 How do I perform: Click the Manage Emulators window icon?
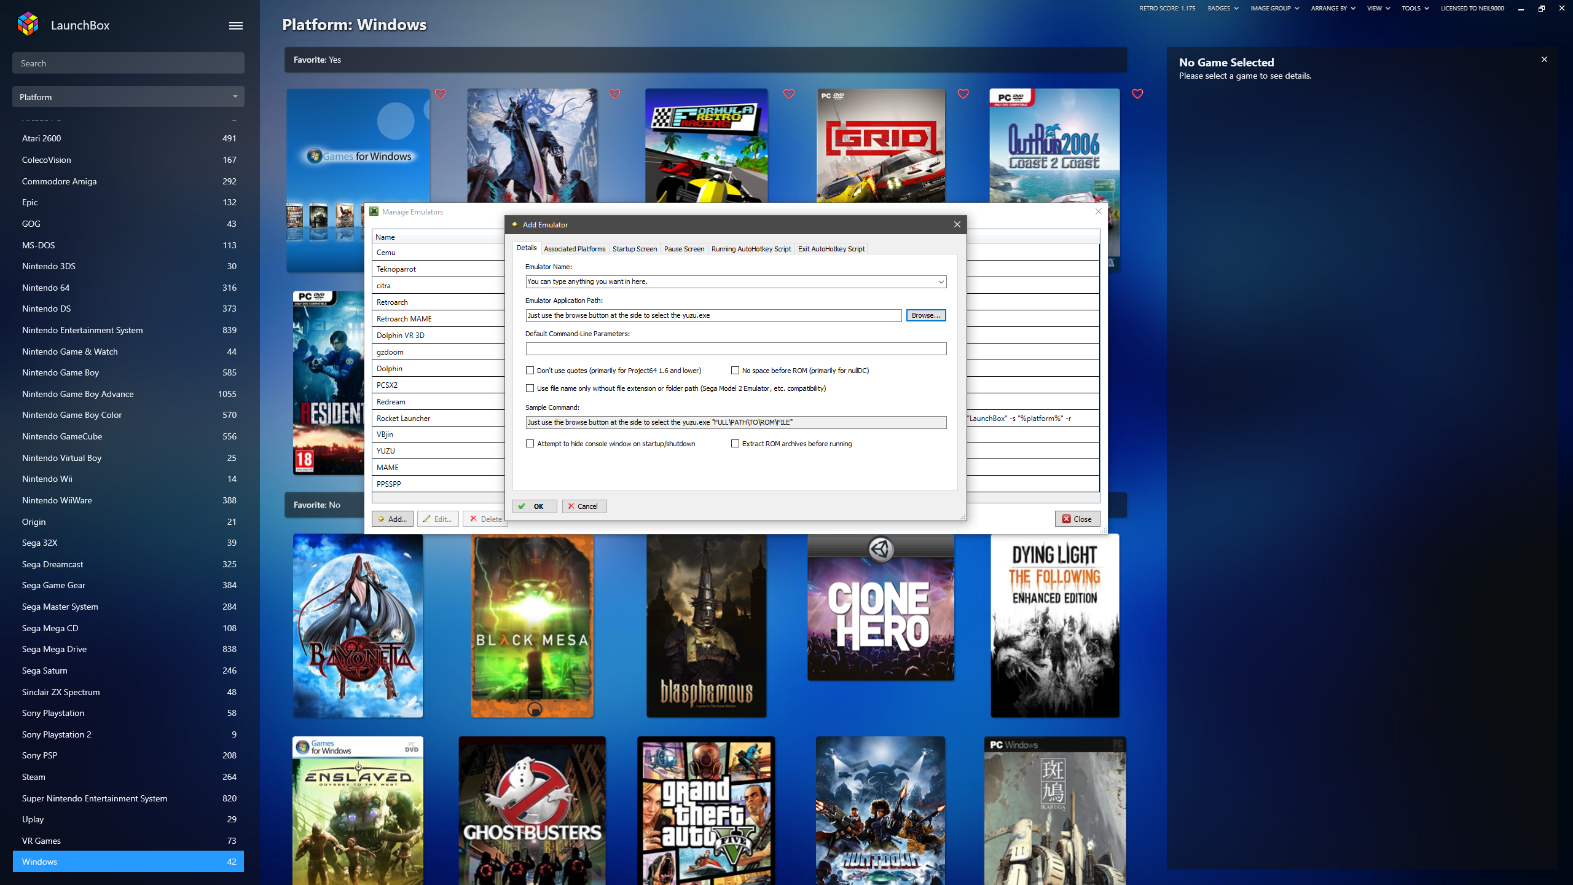click(x=374, y=211)
